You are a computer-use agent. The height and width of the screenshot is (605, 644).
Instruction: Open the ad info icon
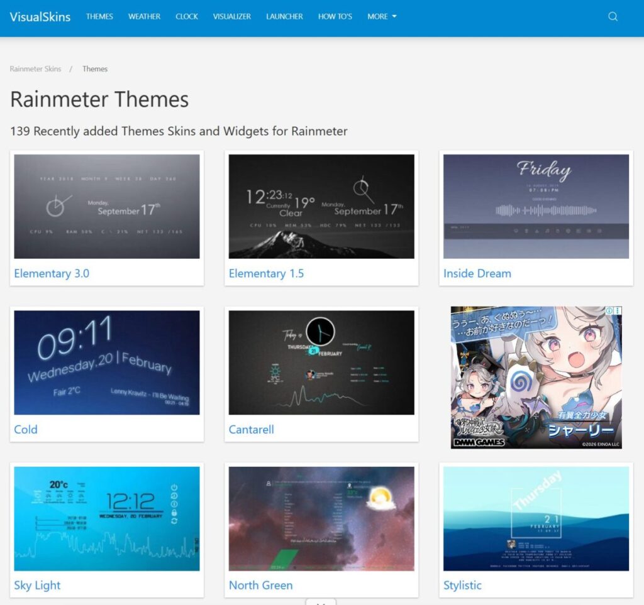609,311
